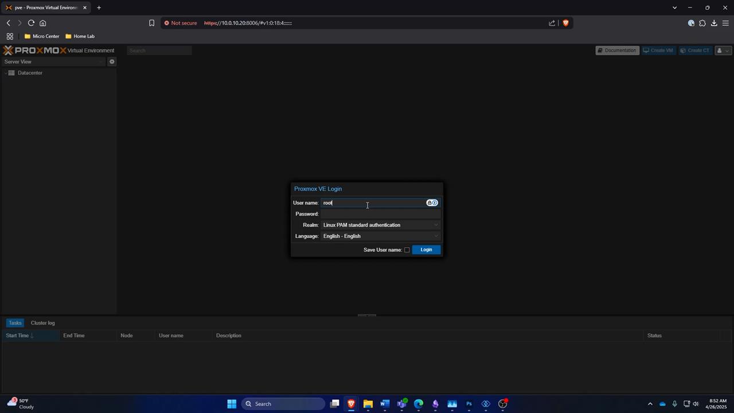Go to the browser home page icon
Image resolution: width=734 pixels, height=413 pixels.
[42, 23]
